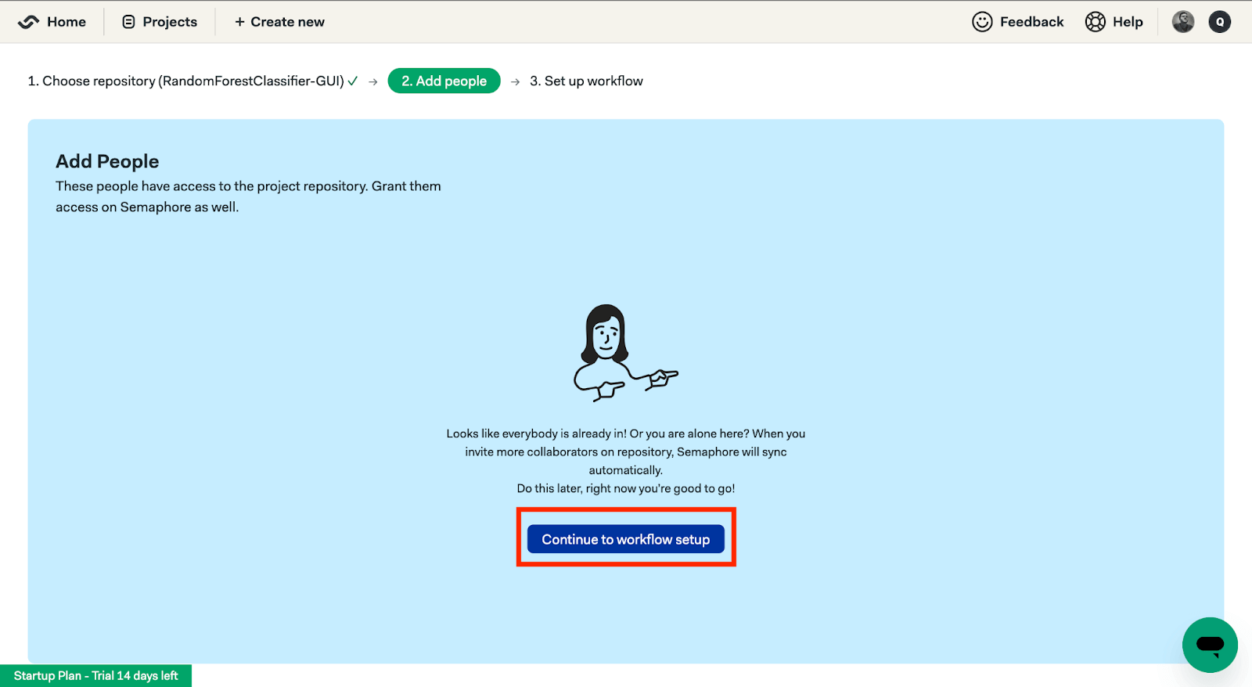Open the chat support bubble
Viewport: 1252px width, 687px height.
[1209, 645]
